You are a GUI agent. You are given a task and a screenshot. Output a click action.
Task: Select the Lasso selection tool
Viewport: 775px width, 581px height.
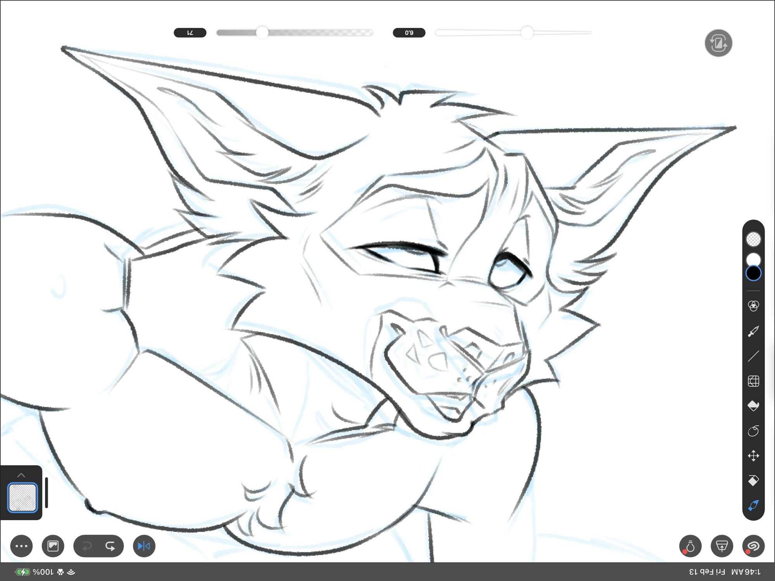tap(753, 431)
